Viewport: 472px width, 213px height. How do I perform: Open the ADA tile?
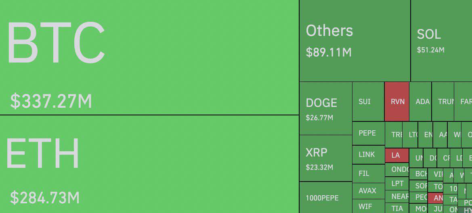[420, 101]
